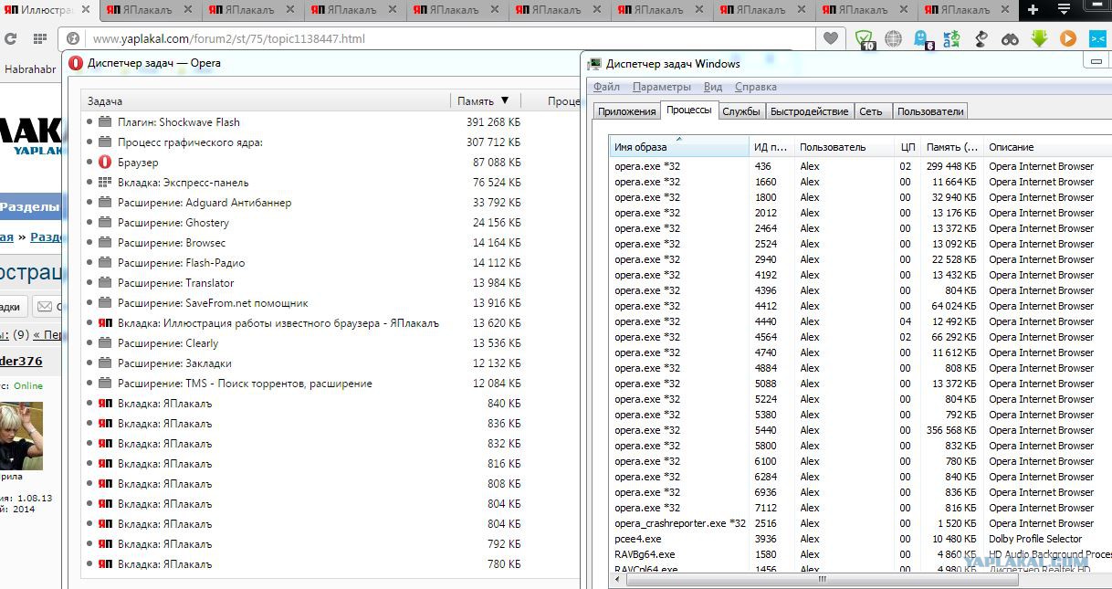This screenshot has width=1112, height=589.
Task: Switch to the Процессы tab
Action: [x=688, y=110]
